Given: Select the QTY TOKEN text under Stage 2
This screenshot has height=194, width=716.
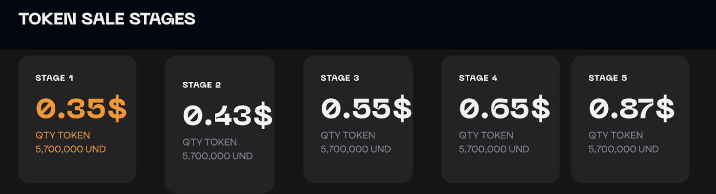Looking at the screenshot, I should 210,142.
